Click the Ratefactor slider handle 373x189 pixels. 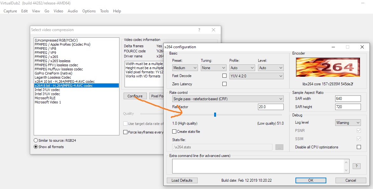pos(215,115)
